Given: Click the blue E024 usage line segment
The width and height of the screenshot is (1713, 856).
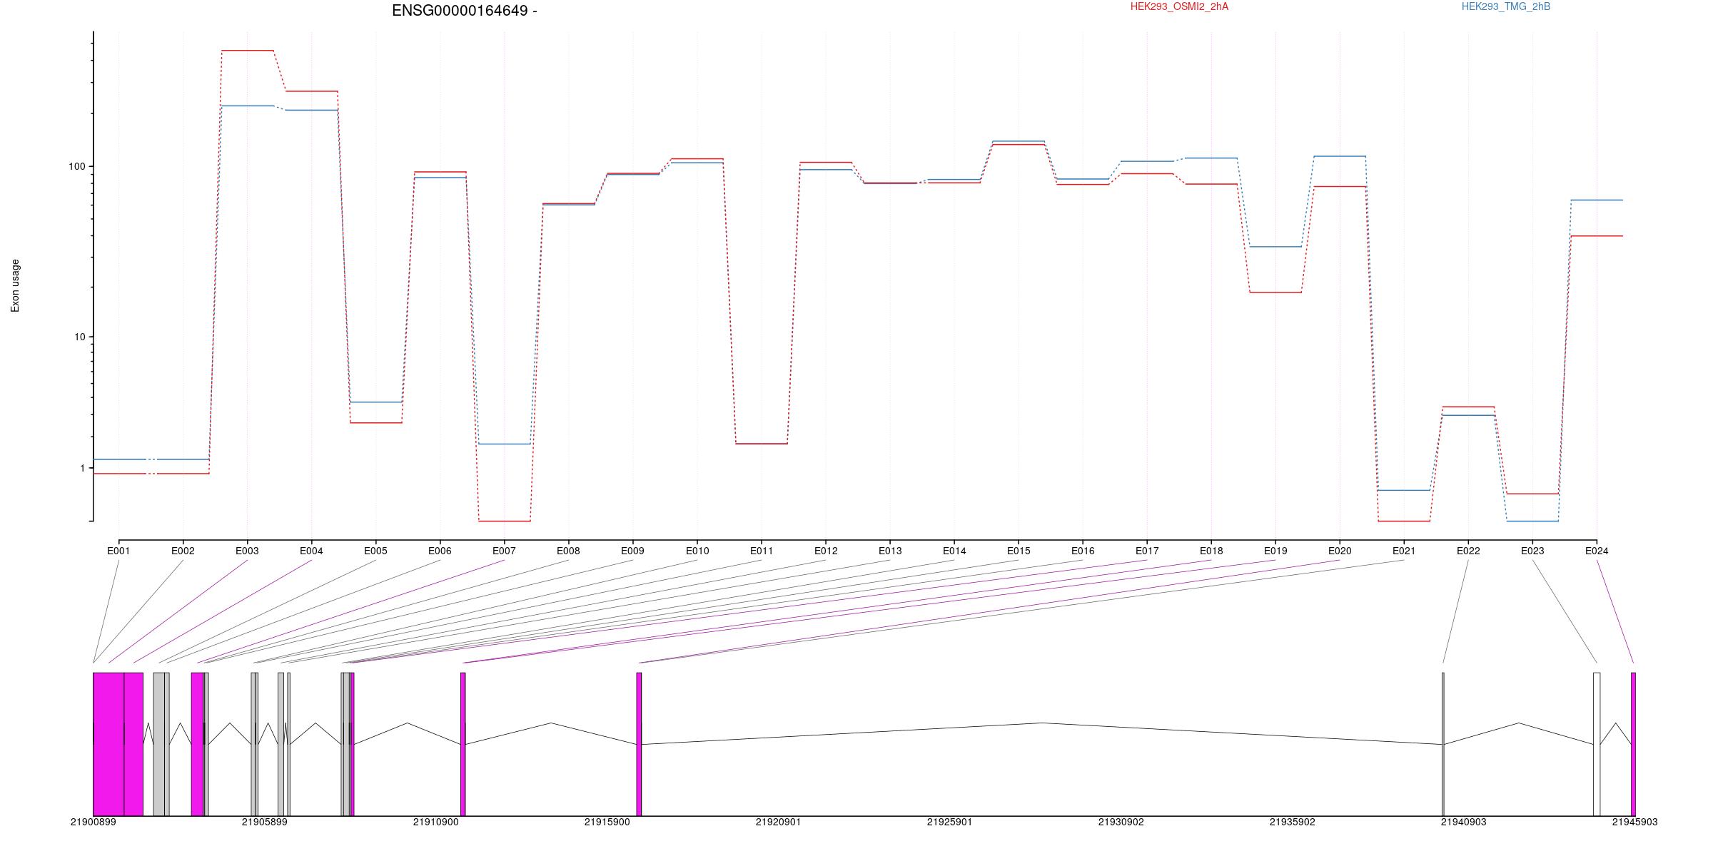Looking at the screenshot, I should point(1597,200).
